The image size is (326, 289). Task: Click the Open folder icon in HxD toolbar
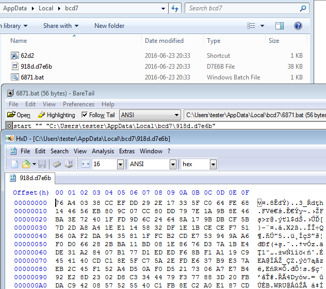tap(26, 164)
